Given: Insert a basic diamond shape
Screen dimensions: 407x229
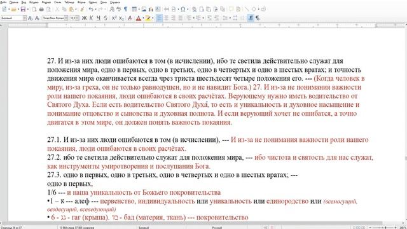Looking at the screenshot, I should [x=254, y=10].
